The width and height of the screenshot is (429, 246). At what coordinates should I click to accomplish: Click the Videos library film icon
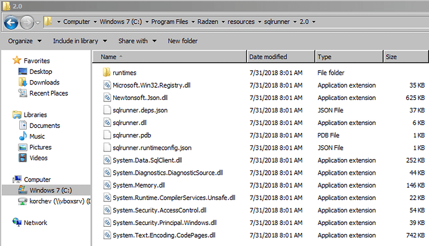(23, 158)
